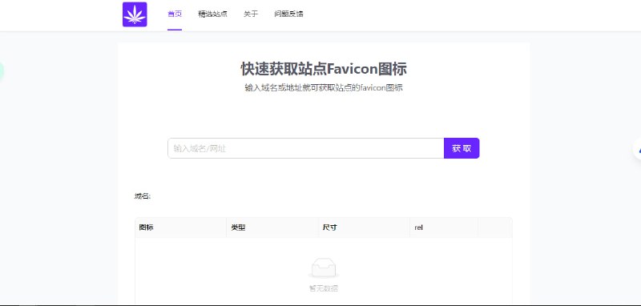641x306 pixels.
Task: Open the 首页 navigation tab
Action: click(x=175, y=14)
